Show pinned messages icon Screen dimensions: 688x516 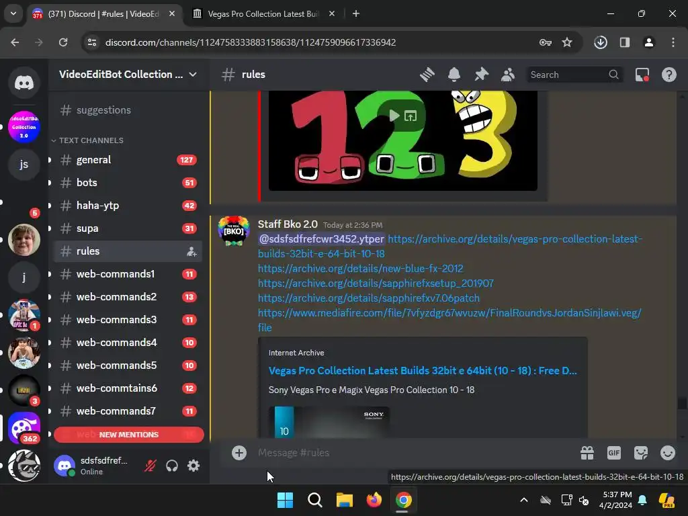coord(481,75)
